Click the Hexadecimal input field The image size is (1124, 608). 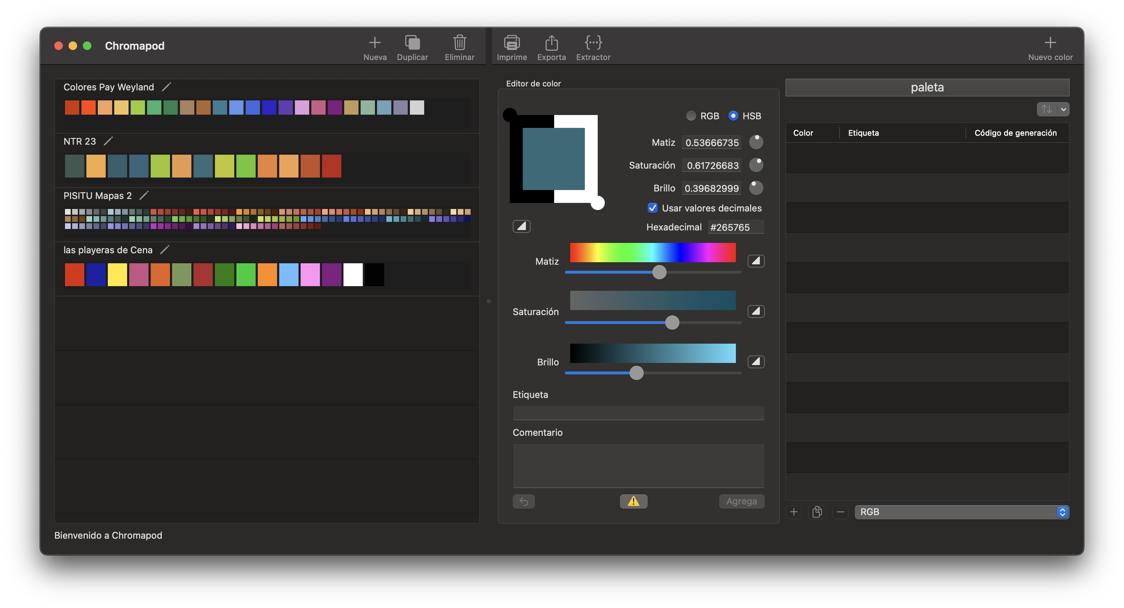735,227
